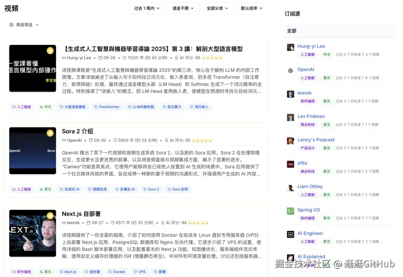Toggle the star on the Sora 2 thumbnail

(50, 133)
